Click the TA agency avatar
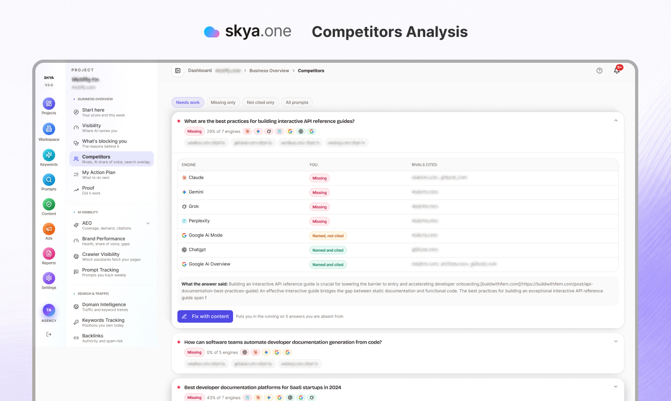 [x=49, y=310]
